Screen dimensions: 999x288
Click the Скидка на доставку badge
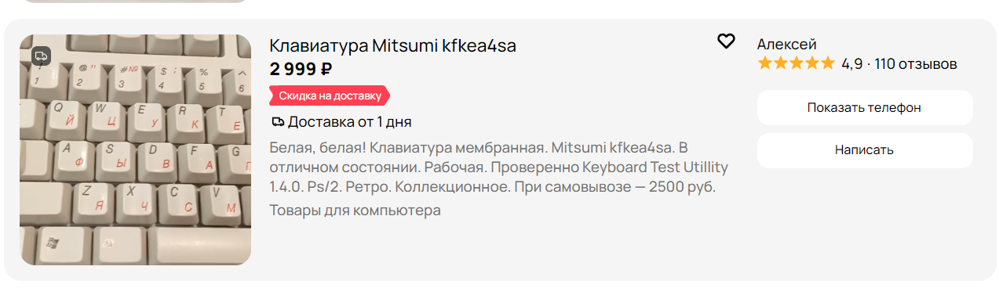330,95
